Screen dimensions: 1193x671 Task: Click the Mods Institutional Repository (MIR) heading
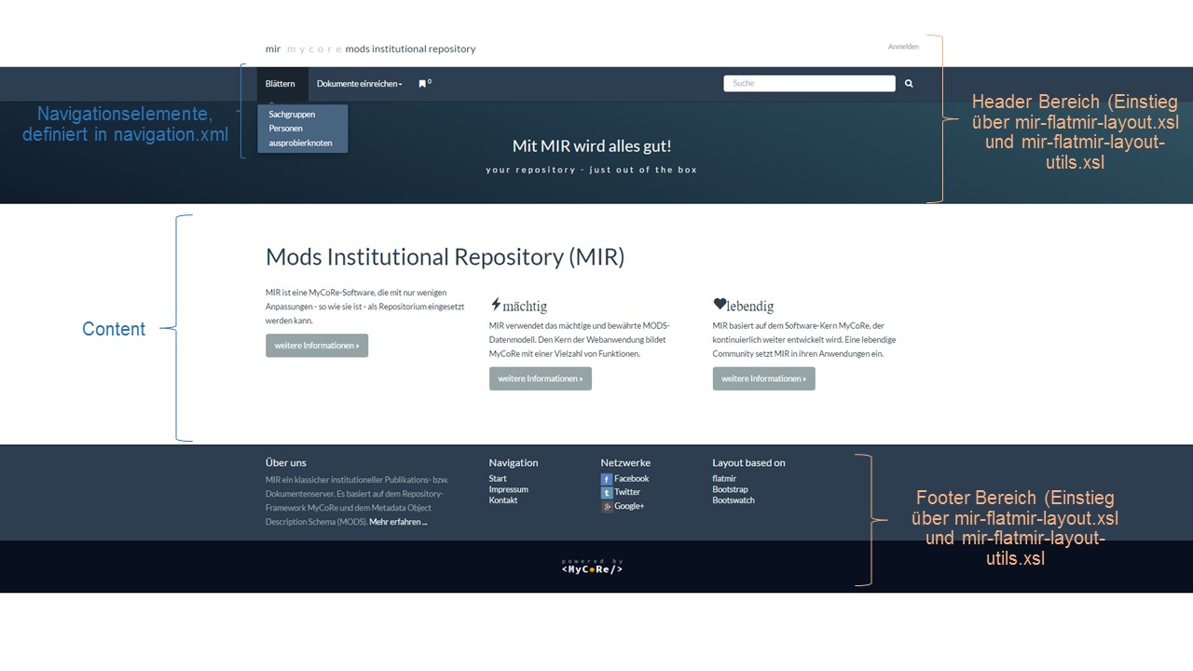tap(445, 256)
